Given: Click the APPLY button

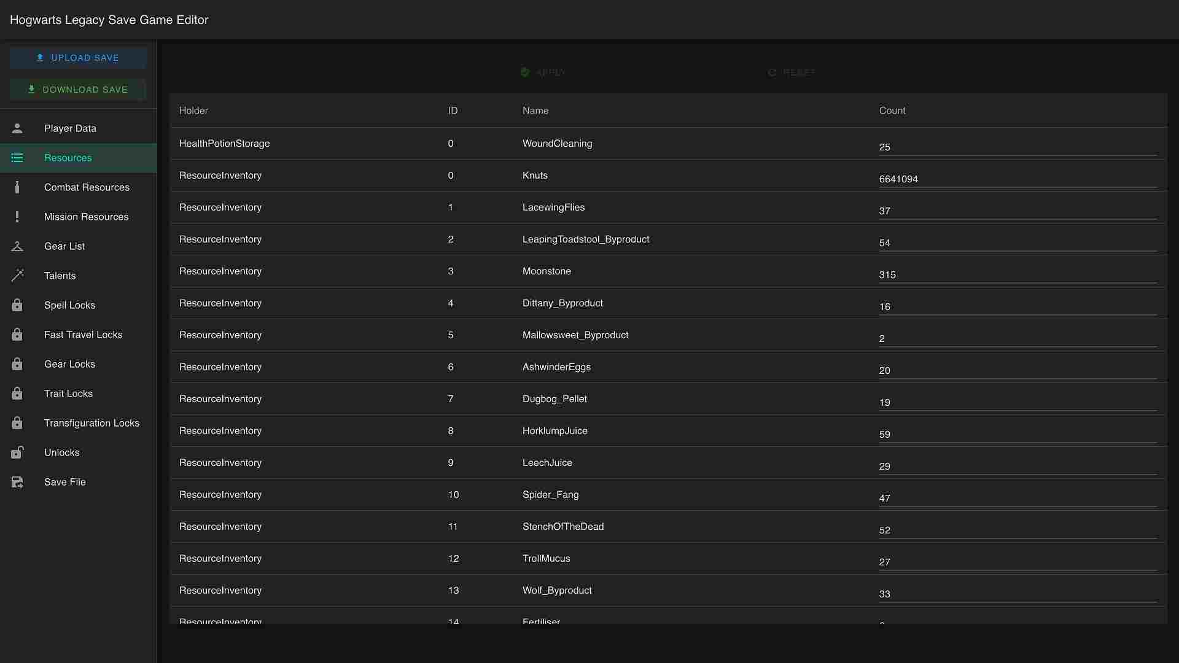Looking at the screenshot, I should click(x=543, y=72).
